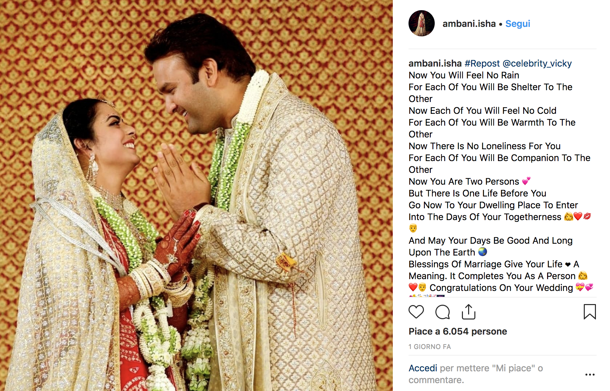610x391 pixels.
Task: View who liked: Piace a 6.054 persone
Action: (x=458, y=331)
